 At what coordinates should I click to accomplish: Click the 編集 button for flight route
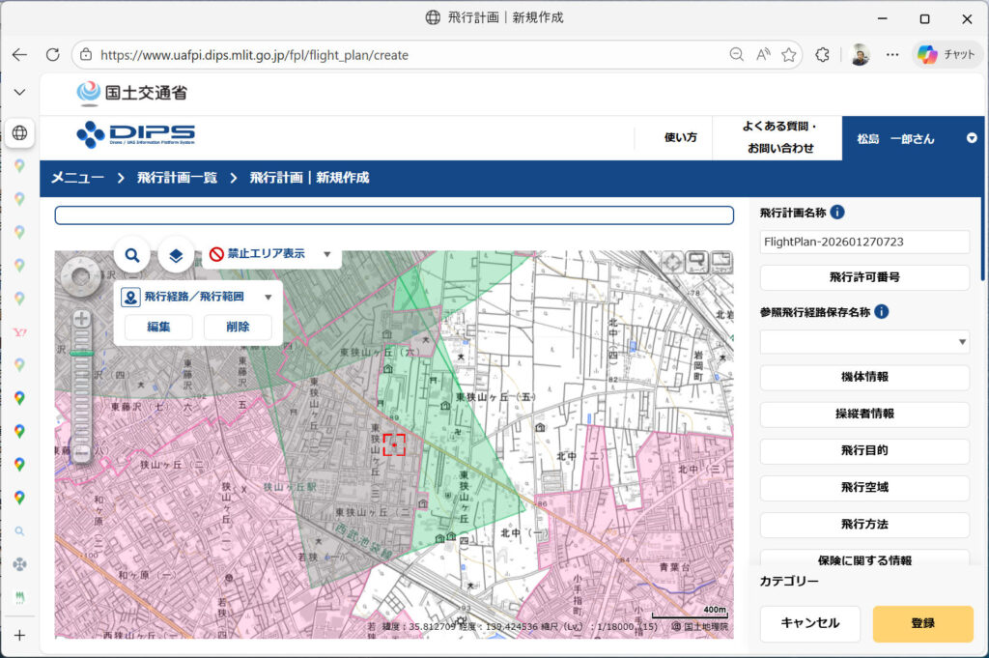pyautogui.click(x=158, y=327)
